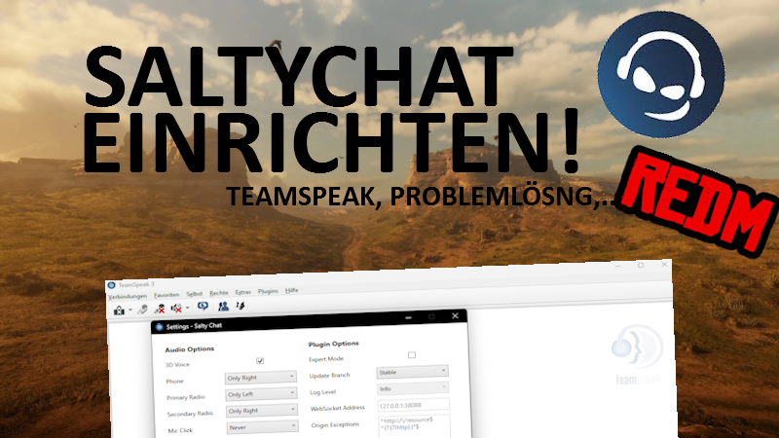Click the WebSocket Address label
779x438 pixels.
337,408
